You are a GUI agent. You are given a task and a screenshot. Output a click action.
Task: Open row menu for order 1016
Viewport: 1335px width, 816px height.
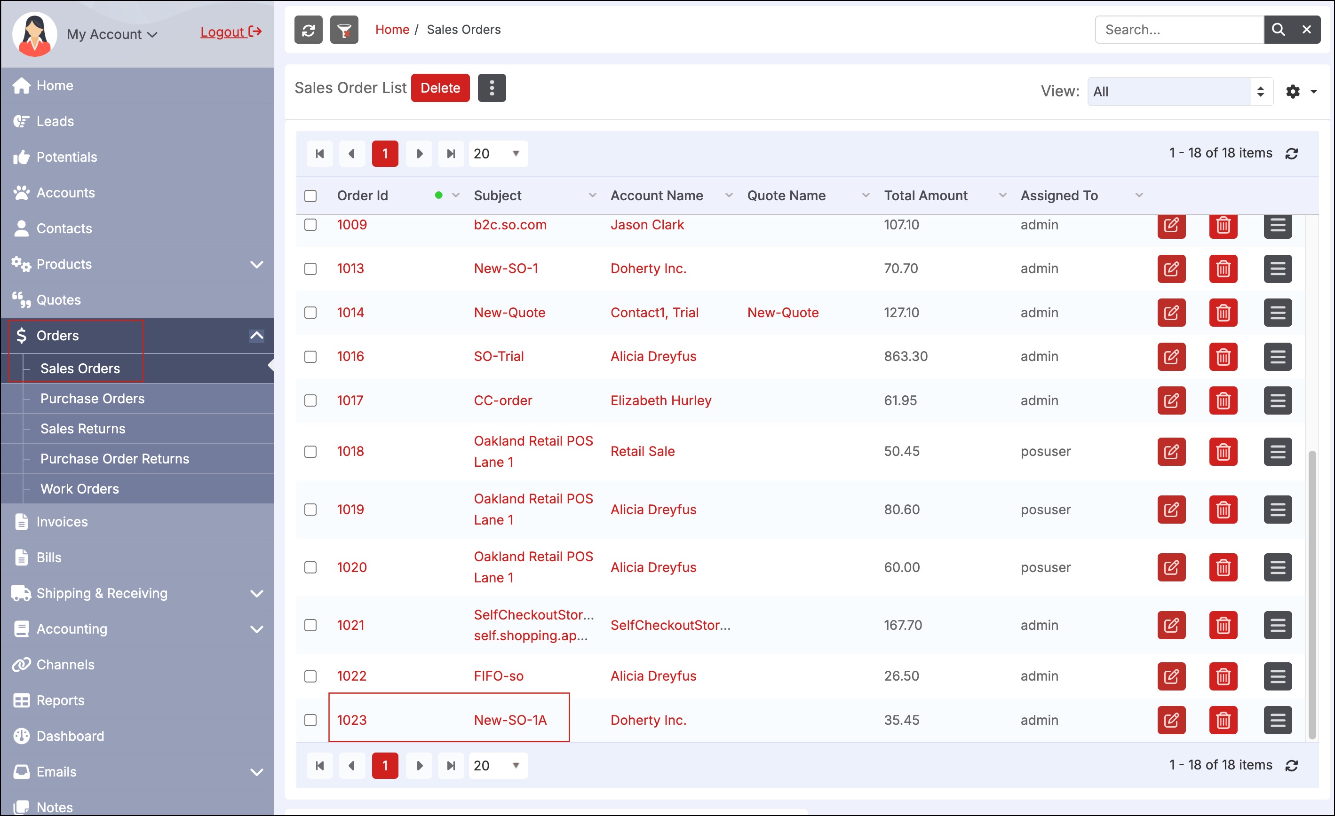(1278, 357)
